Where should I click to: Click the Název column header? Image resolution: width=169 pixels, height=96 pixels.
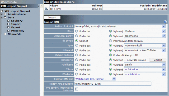pyautogui.click(x=54, y=6)
